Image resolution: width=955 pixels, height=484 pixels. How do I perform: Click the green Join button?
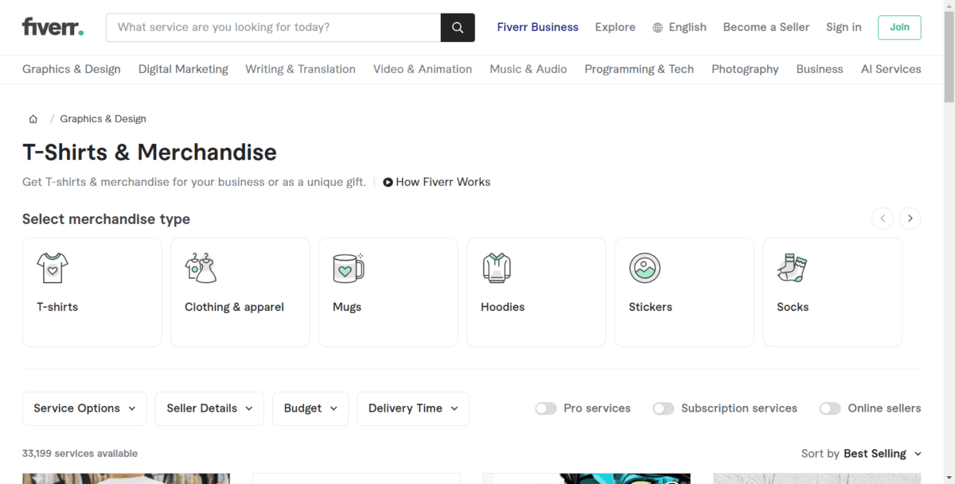(x=899, y=27)
